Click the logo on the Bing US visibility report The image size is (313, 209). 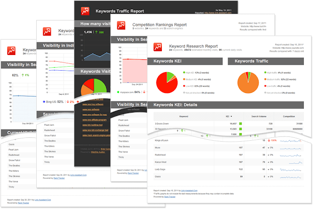[x=47, y=31]
